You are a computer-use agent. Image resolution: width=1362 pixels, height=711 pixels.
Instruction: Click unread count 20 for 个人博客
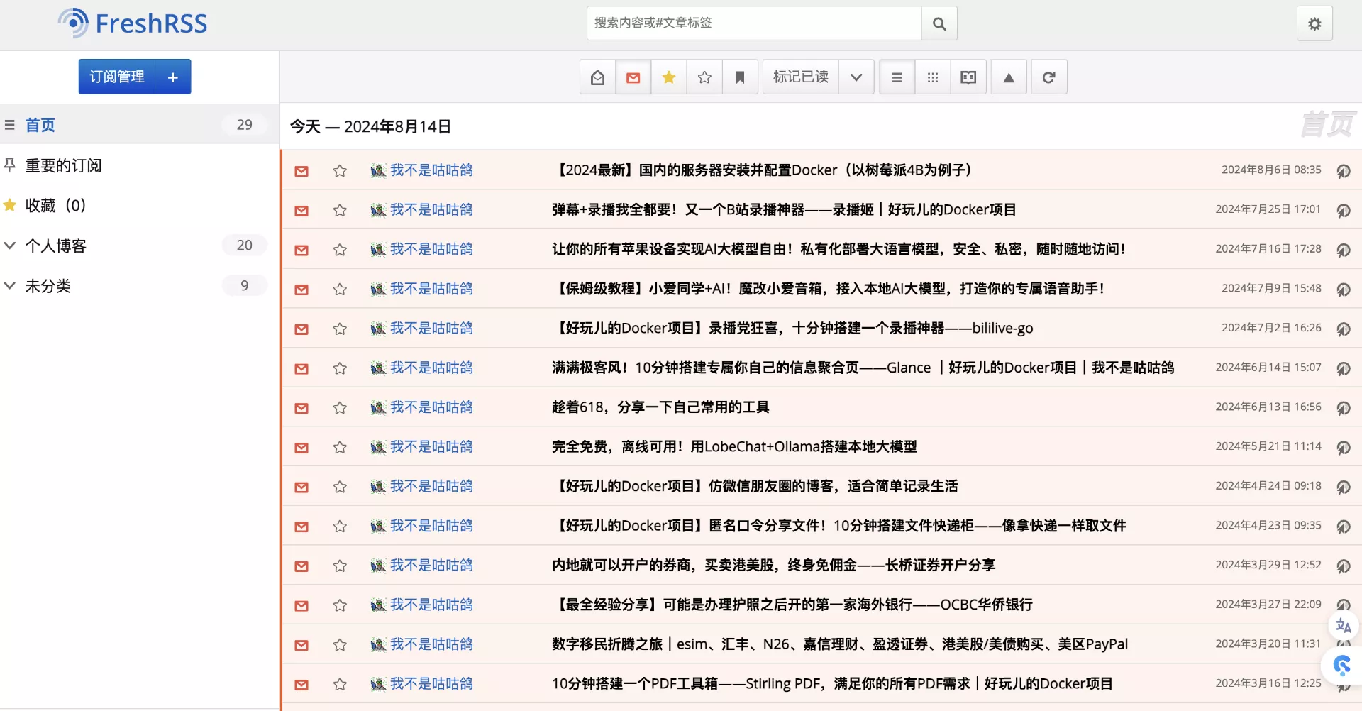coord(244,246)
